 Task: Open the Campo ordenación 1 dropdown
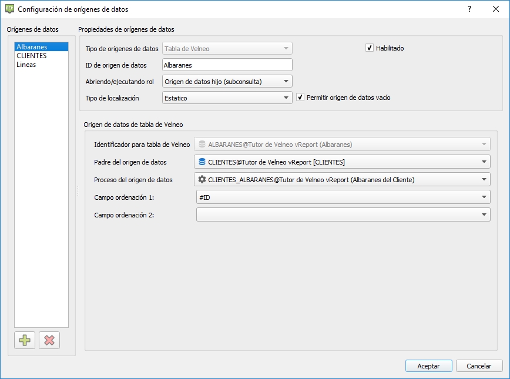(343, 197)
